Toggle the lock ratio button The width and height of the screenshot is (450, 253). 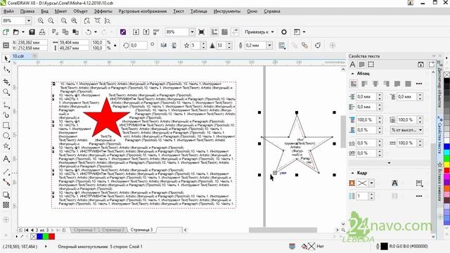point(115,45)
